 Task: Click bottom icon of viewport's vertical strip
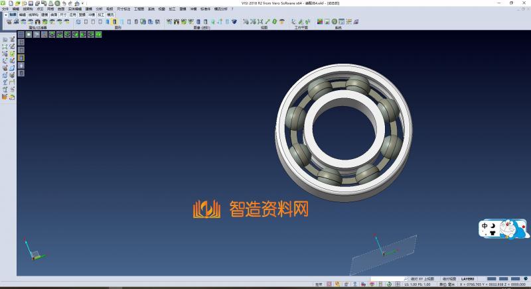coord(21,73)
